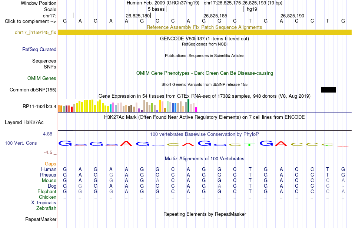Click Publications: Sequences in Scientific Articles title

tap(205, 56)
